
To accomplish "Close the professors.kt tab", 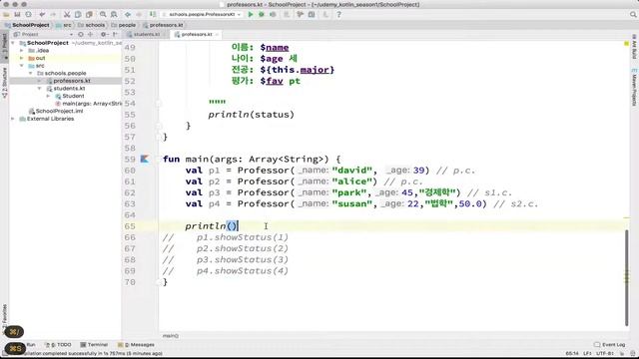I will tap(217, 35).
